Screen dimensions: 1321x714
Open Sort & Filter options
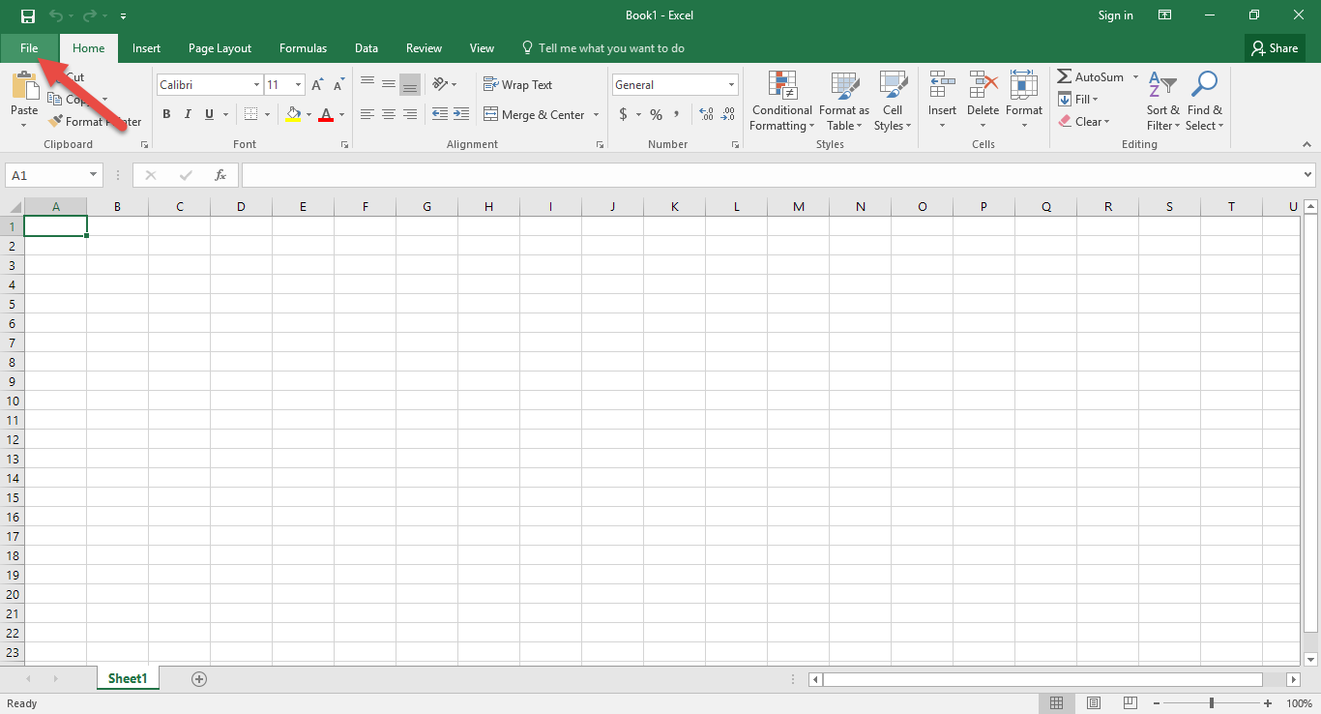click(x=1162, y=101)
